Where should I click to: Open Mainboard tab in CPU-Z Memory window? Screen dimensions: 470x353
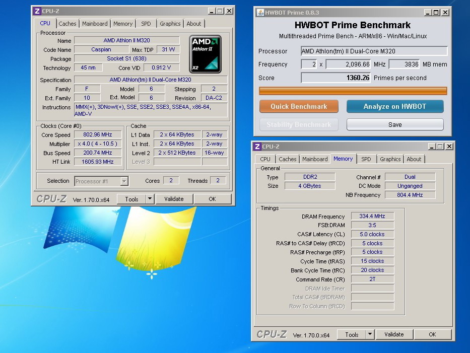coord(315,159)
